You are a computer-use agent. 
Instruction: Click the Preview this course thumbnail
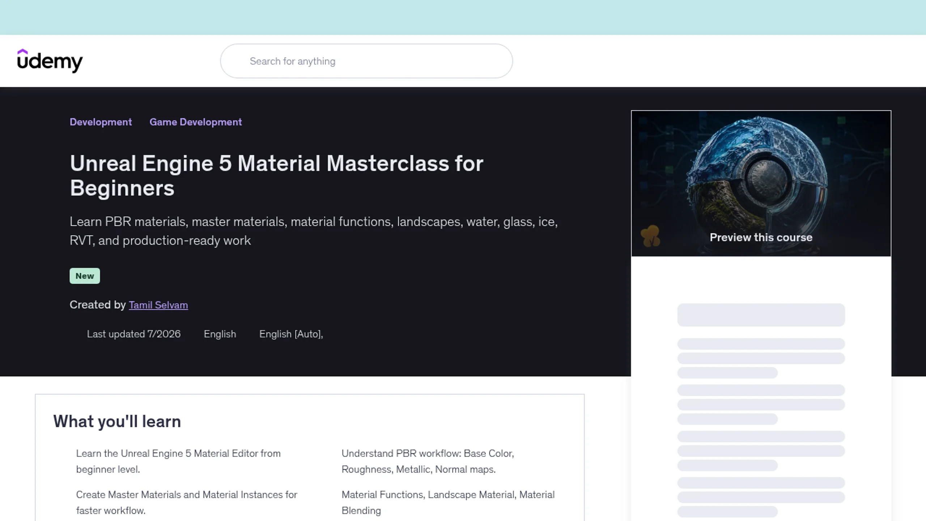(761, 183)
